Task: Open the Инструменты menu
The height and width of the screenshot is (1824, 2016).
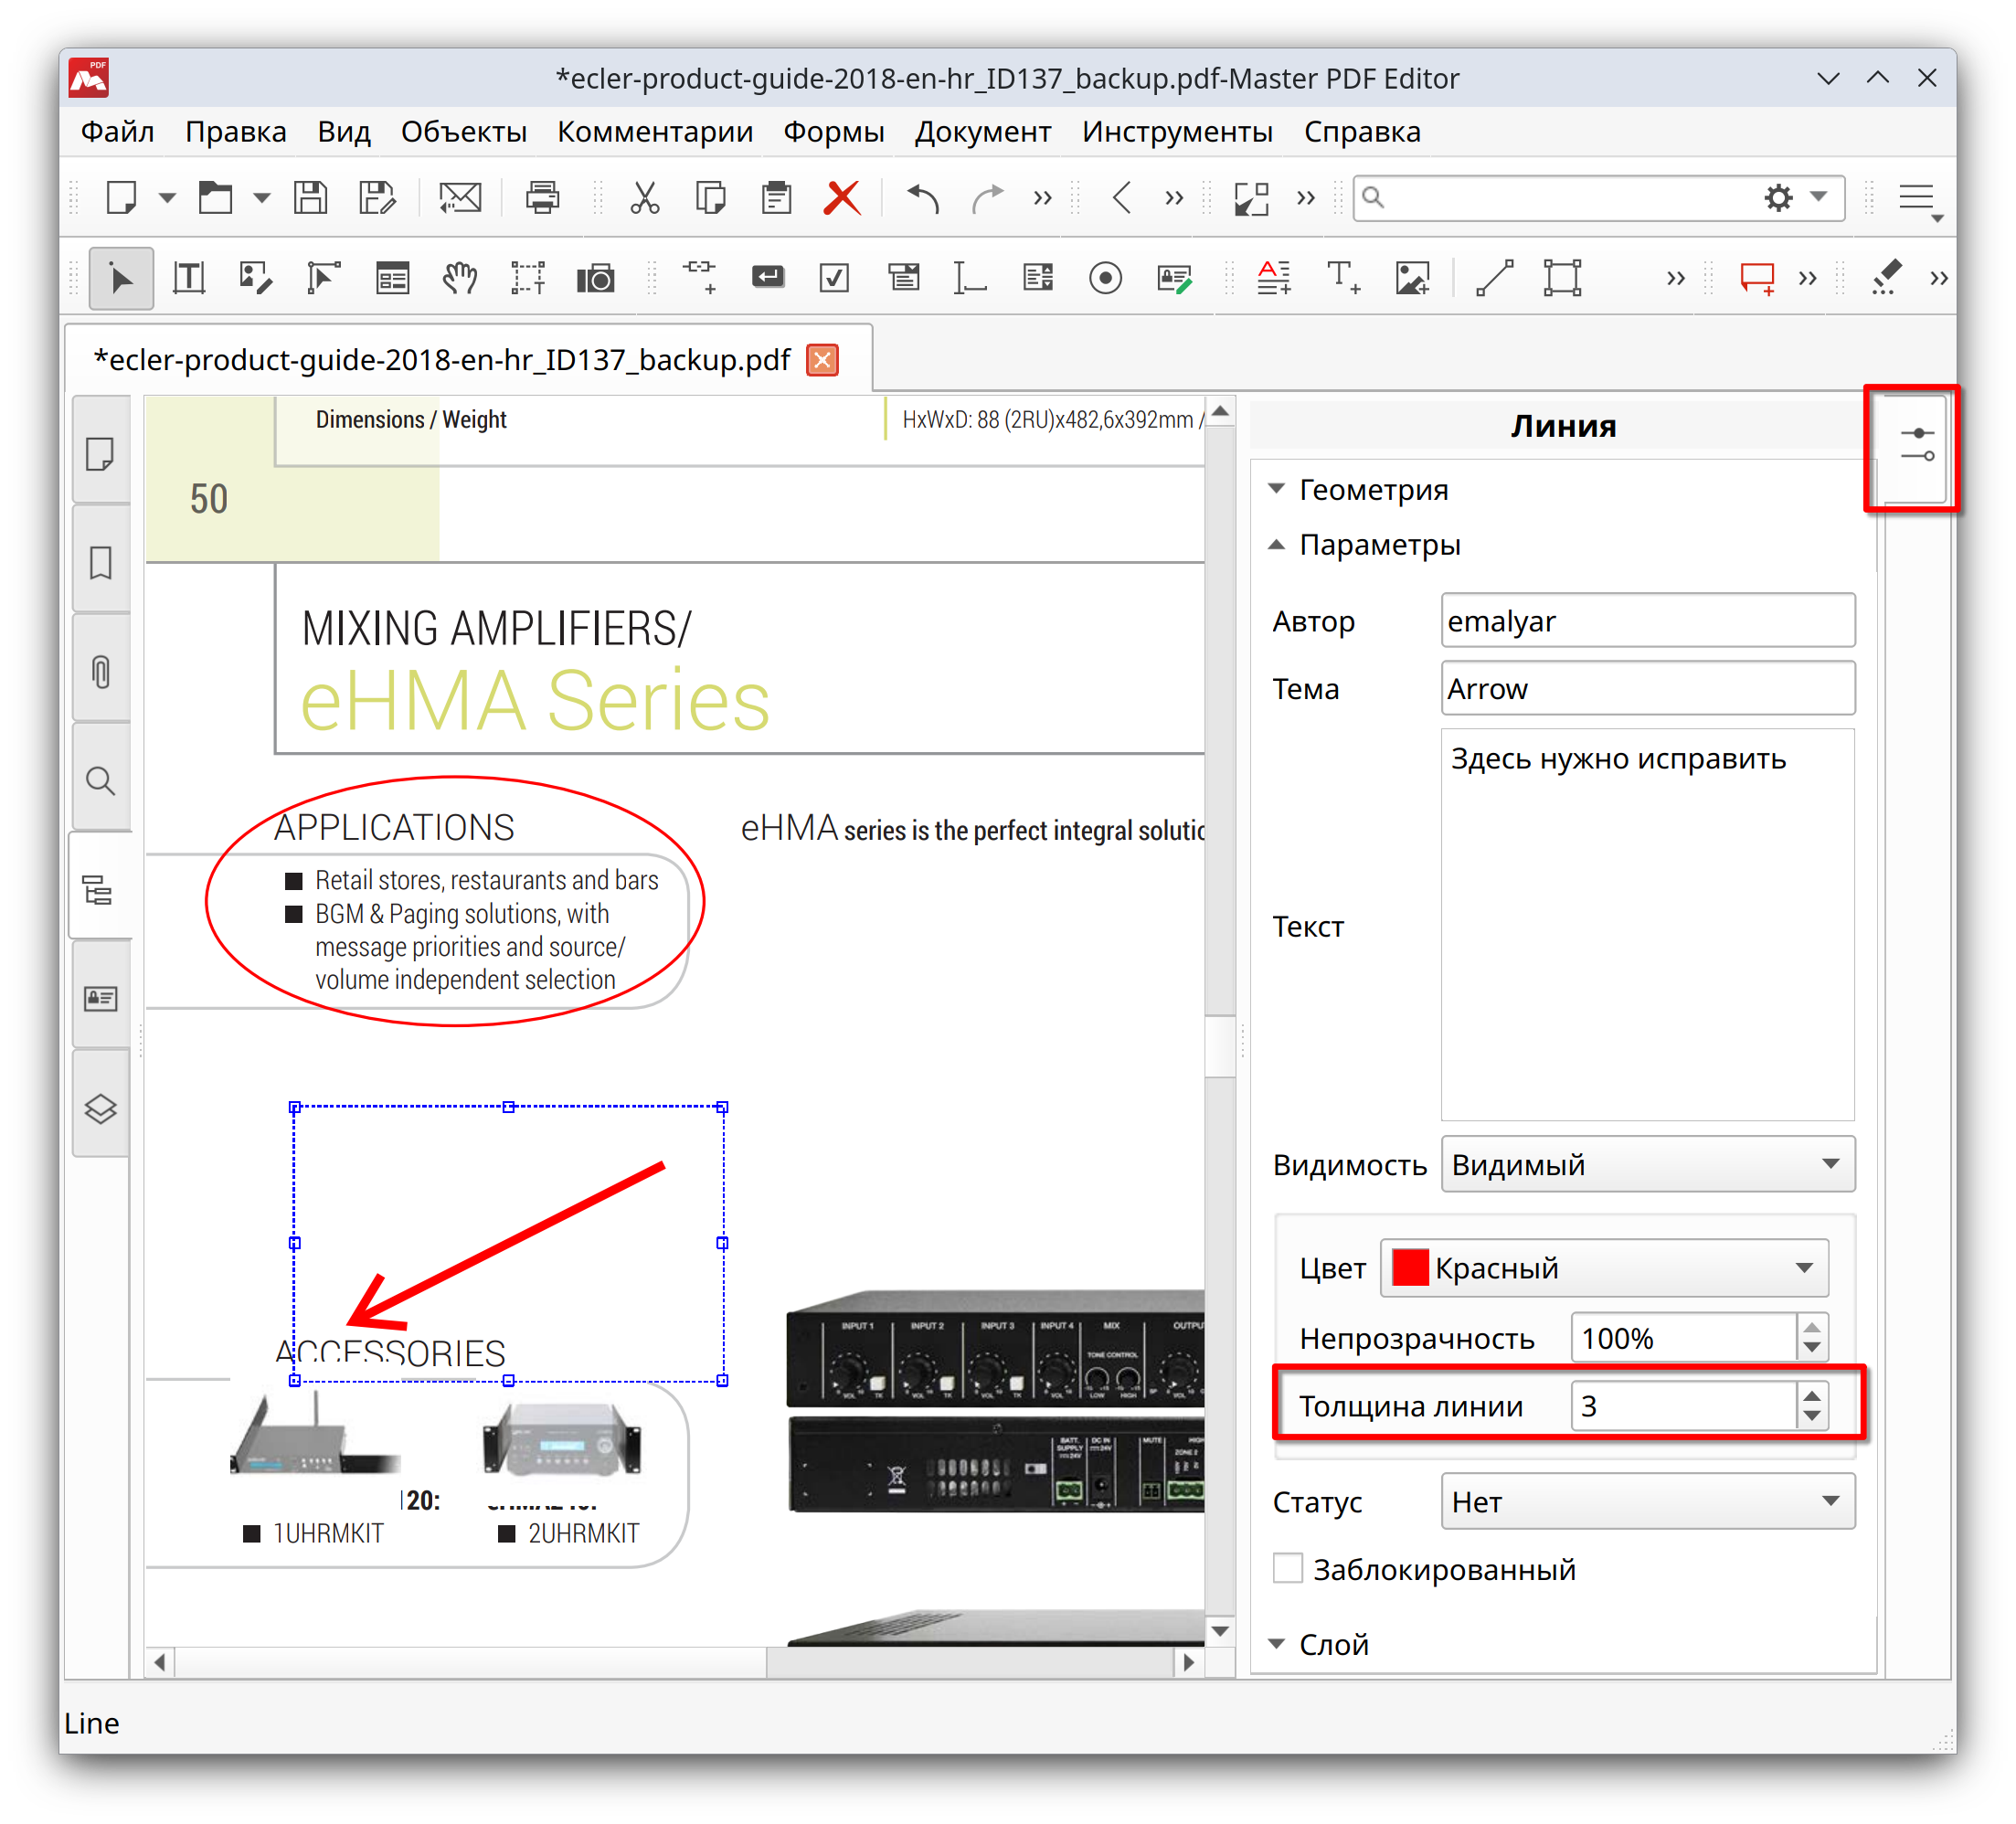Action: tap(1177, 132)
